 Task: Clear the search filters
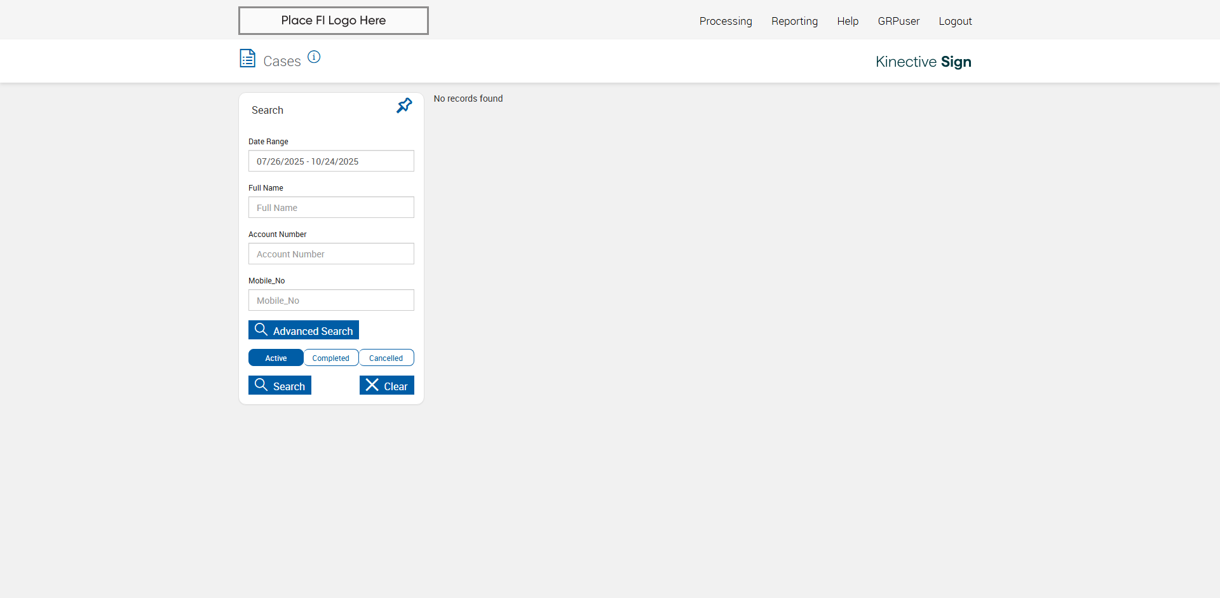(x=387, y=385)
